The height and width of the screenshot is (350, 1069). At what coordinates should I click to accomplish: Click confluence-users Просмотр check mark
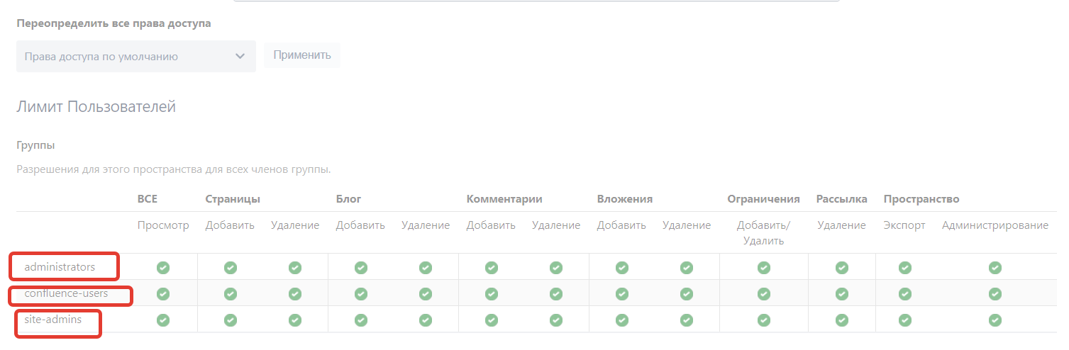[163, 294]
